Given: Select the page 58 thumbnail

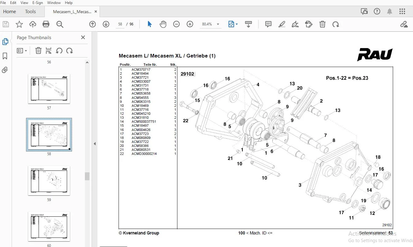Looking at the screenshot, I should pyautogui.click(x=49, y=135).
